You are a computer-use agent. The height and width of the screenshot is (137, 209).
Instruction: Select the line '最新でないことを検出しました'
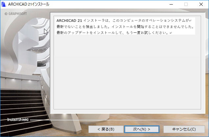[125, 27]
